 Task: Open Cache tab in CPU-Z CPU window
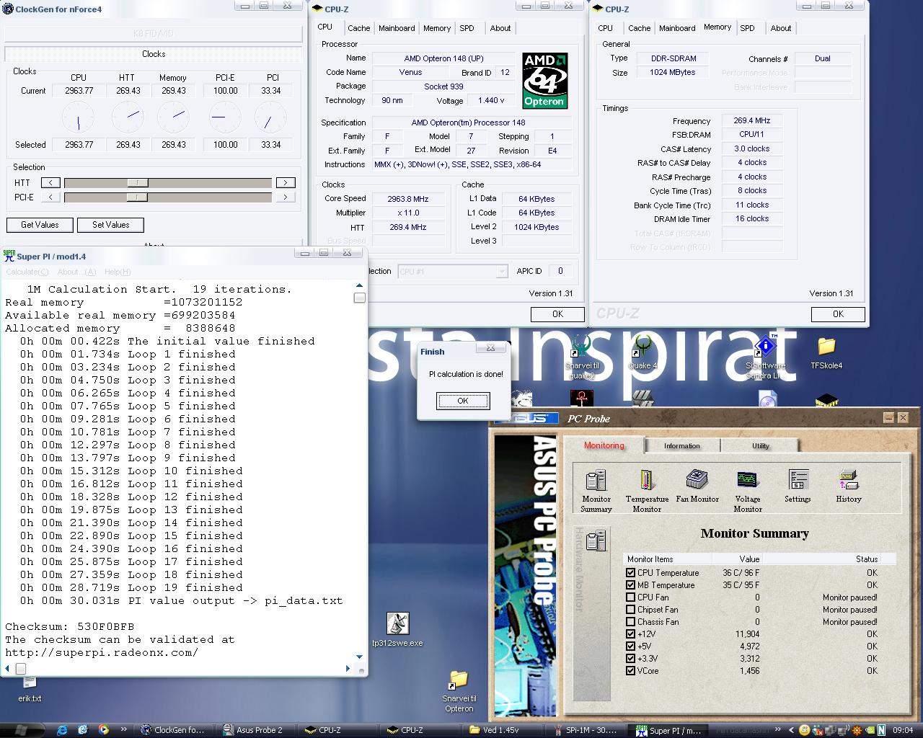(358, 28)
